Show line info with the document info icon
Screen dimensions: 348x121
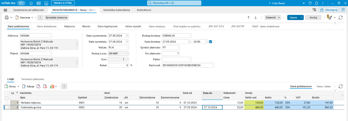coord(39,86)
